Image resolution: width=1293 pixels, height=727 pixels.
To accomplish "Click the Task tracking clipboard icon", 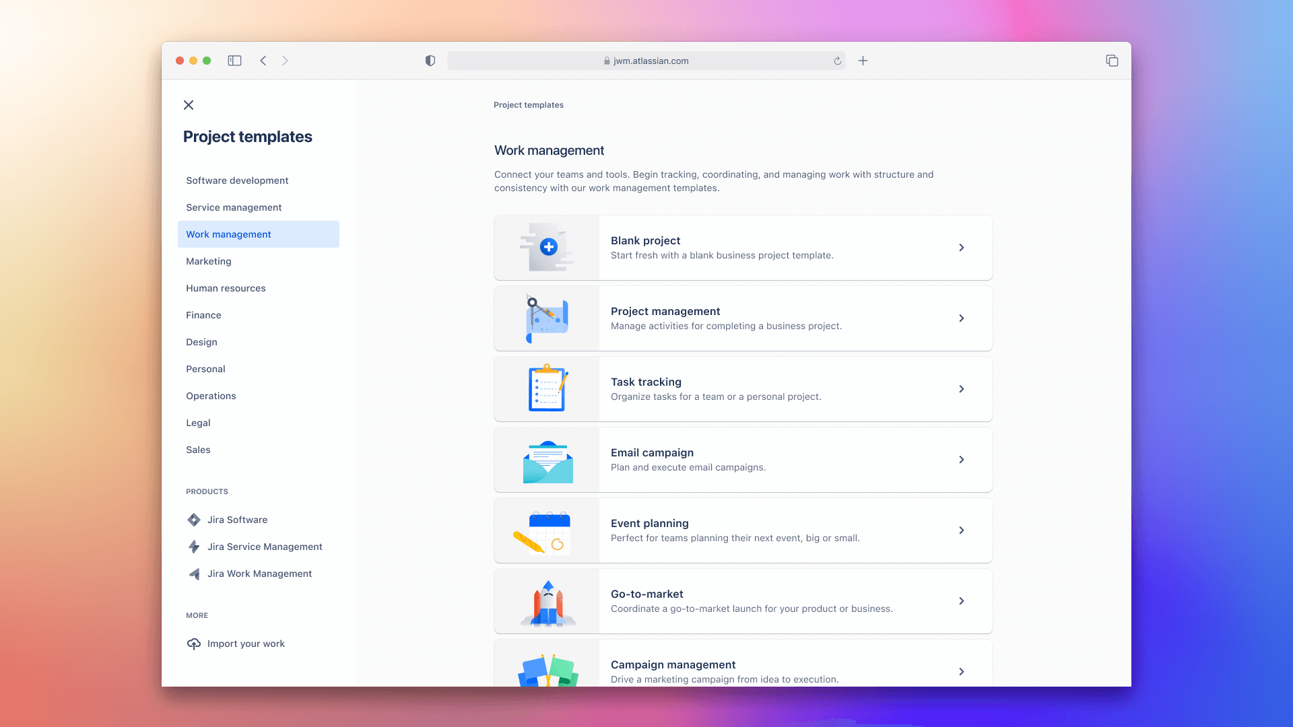I will 545,388.
